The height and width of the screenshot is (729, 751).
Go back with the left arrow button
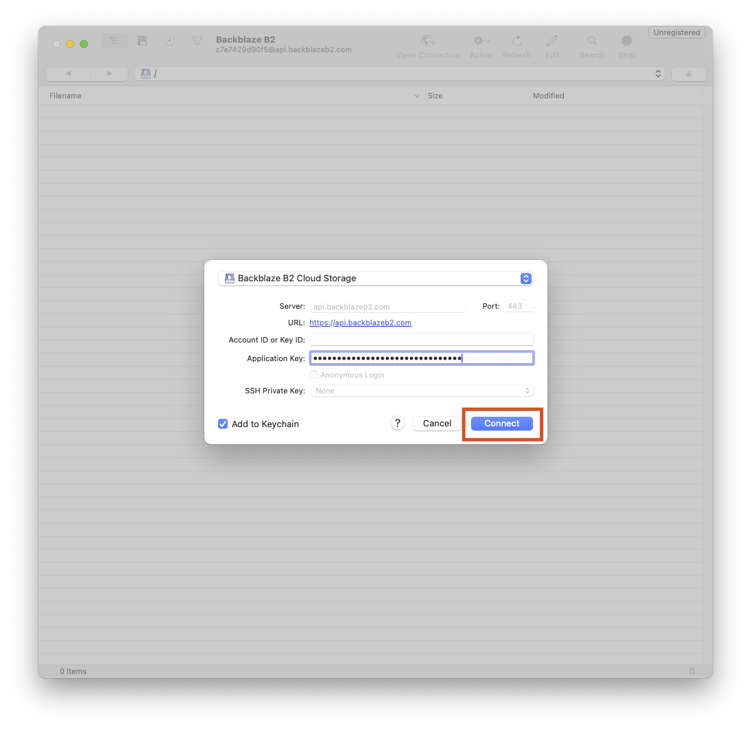pos(68,74)
